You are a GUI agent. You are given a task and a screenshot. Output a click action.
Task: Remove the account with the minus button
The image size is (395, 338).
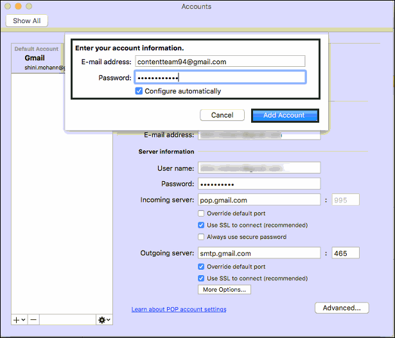click(33, 320)
